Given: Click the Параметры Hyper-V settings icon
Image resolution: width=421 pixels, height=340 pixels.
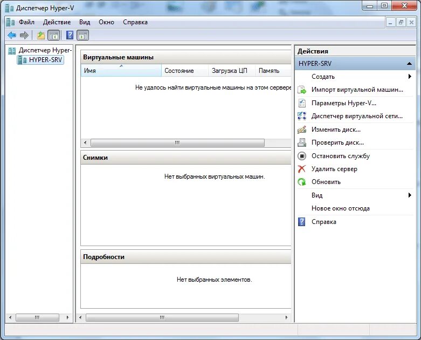Looking at the screenshot, I should [x=302, y=103].
